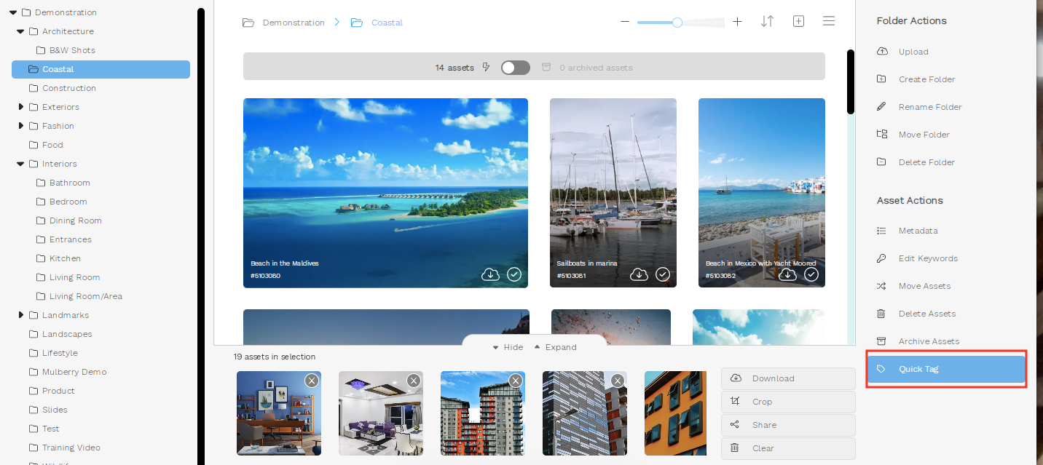Remove the purple sofa living room thumbnail from selection
The height and width of the screenshot is (465, 1043).
point(414,381)
